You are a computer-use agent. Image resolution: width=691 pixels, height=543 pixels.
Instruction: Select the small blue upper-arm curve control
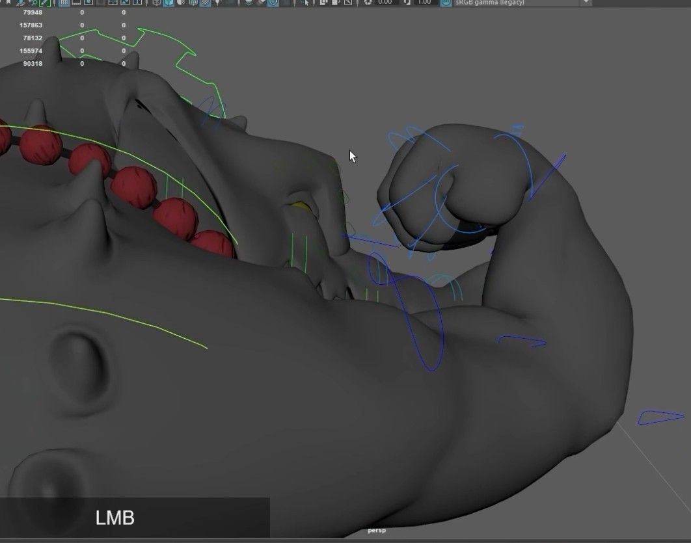522,341
